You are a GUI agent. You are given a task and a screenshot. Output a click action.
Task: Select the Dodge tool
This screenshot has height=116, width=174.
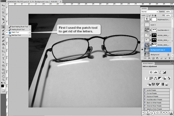tap(3, 51)
